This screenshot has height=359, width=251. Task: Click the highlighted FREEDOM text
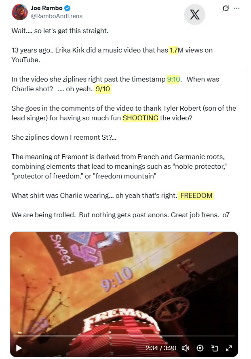coord(196,195)
